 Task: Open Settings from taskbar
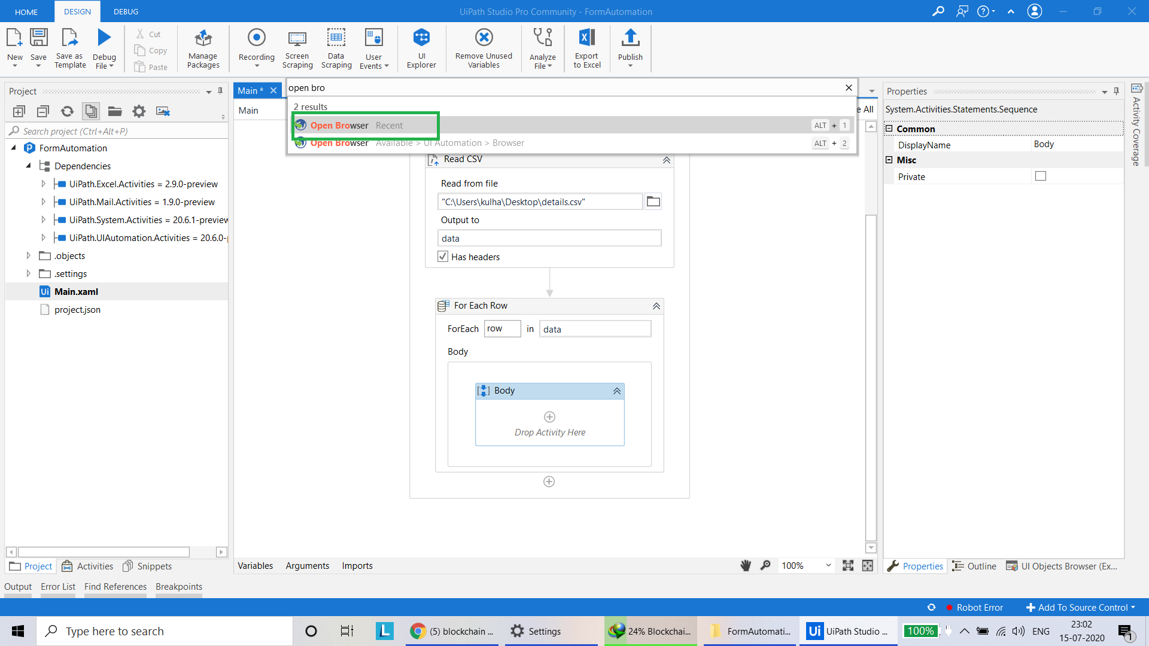point(552,631)
